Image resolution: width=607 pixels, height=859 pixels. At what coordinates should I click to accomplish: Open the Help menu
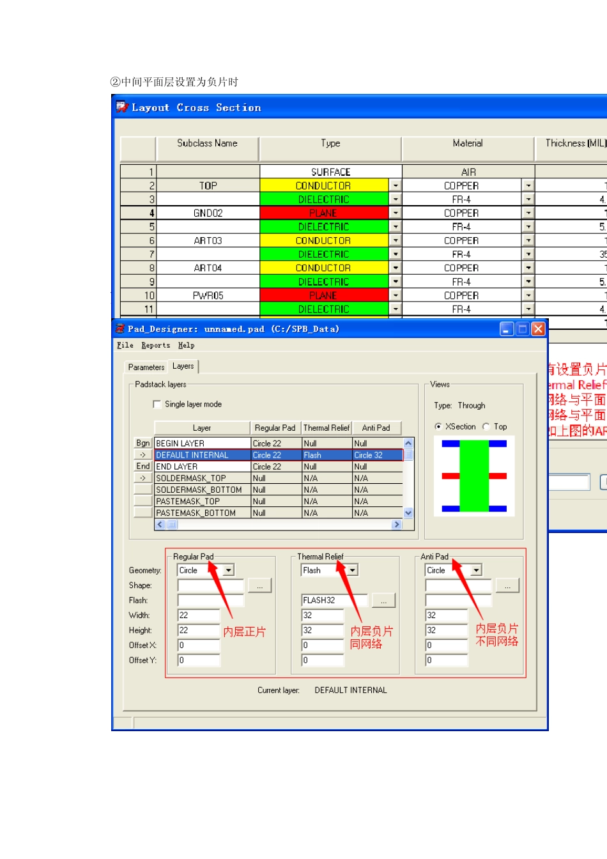(x=186, y=346)
